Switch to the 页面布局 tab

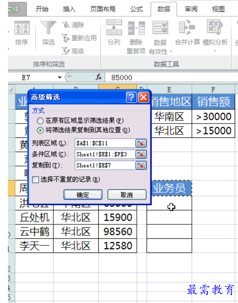tap(103, 9)
